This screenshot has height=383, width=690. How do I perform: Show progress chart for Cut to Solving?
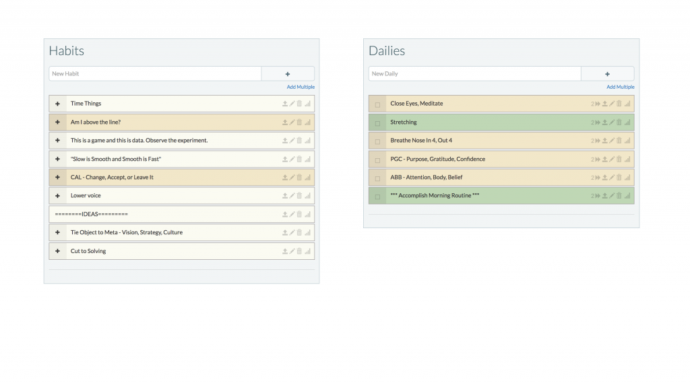pyautogui.click(x=307, y=251)
